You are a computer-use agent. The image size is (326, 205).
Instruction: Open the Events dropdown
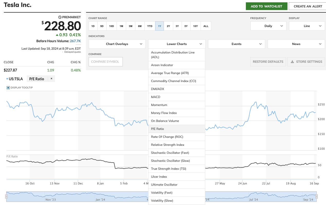pos(236,44)
